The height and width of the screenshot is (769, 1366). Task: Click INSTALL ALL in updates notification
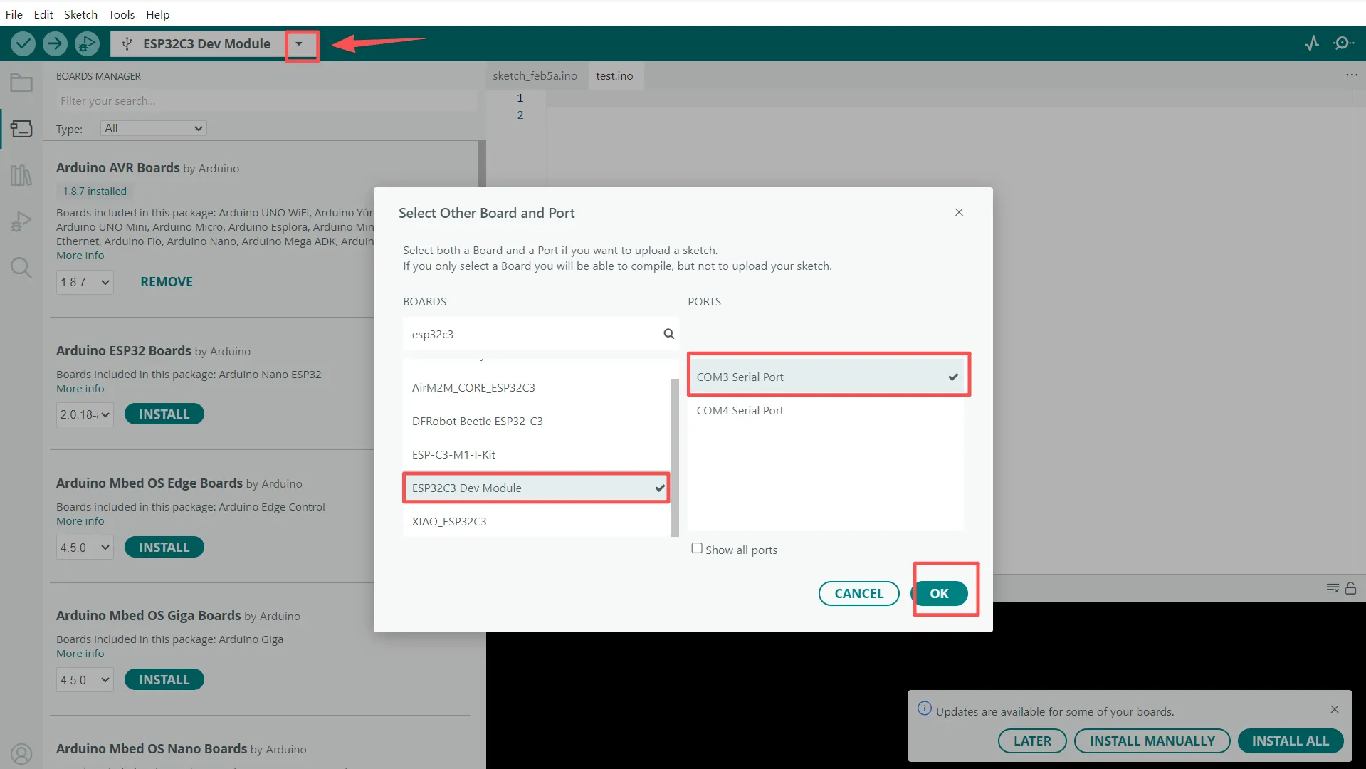tap(1290, 741)
